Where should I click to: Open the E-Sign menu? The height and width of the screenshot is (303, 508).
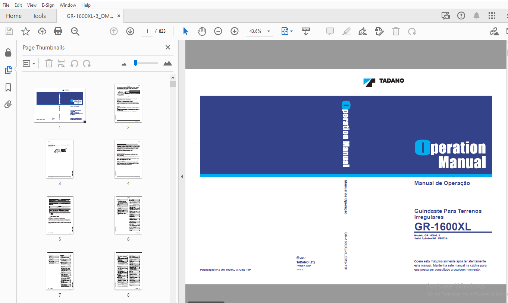48,5
